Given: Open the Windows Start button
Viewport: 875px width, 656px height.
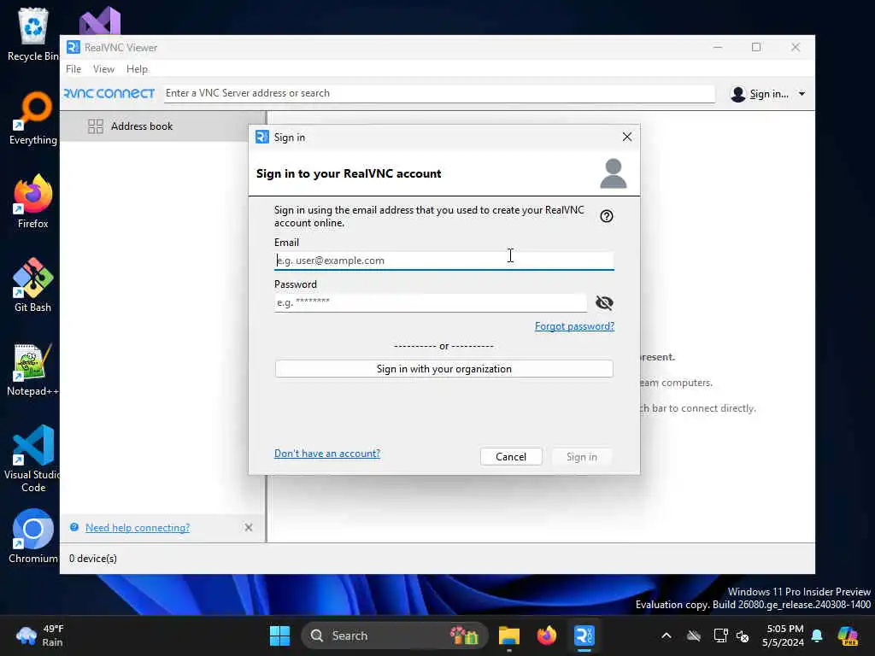Looking at the screenshot, I should [279, 635].
